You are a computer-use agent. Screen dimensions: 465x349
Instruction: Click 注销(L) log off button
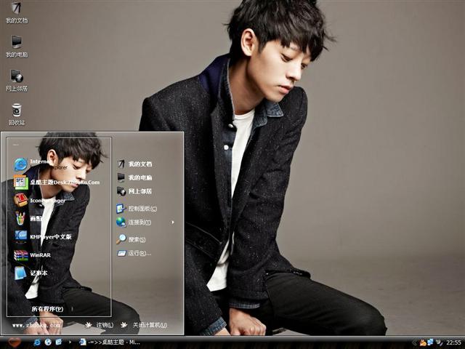pyautogui.click(x=100, y=325)
